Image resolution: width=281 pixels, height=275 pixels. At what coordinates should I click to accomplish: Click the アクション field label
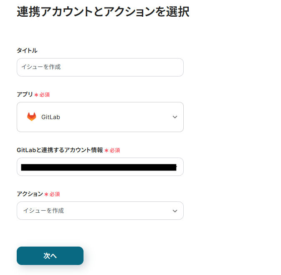[x=30, y=194]
